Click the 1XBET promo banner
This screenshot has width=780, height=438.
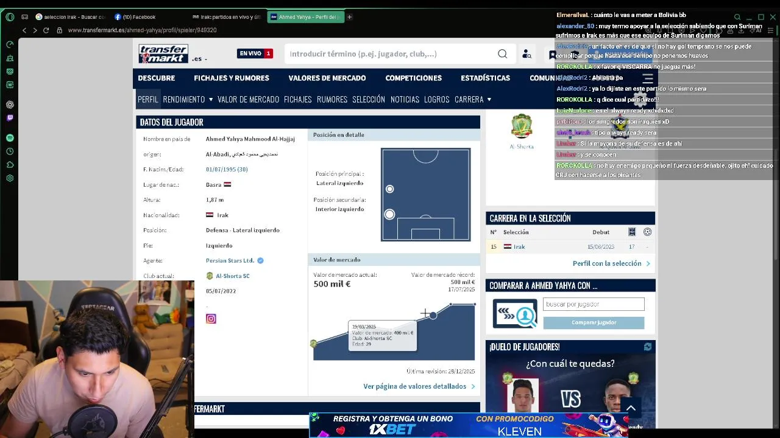tap(468, 425)
